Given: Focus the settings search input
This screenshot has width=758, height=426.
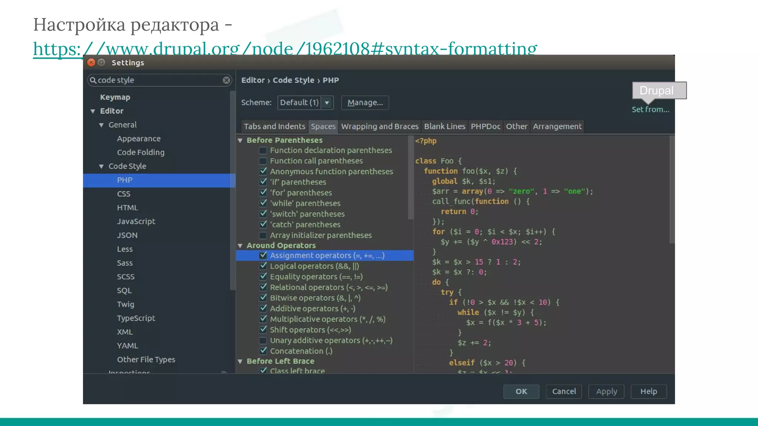Looking at the screenshot, I should click(159, 80).
